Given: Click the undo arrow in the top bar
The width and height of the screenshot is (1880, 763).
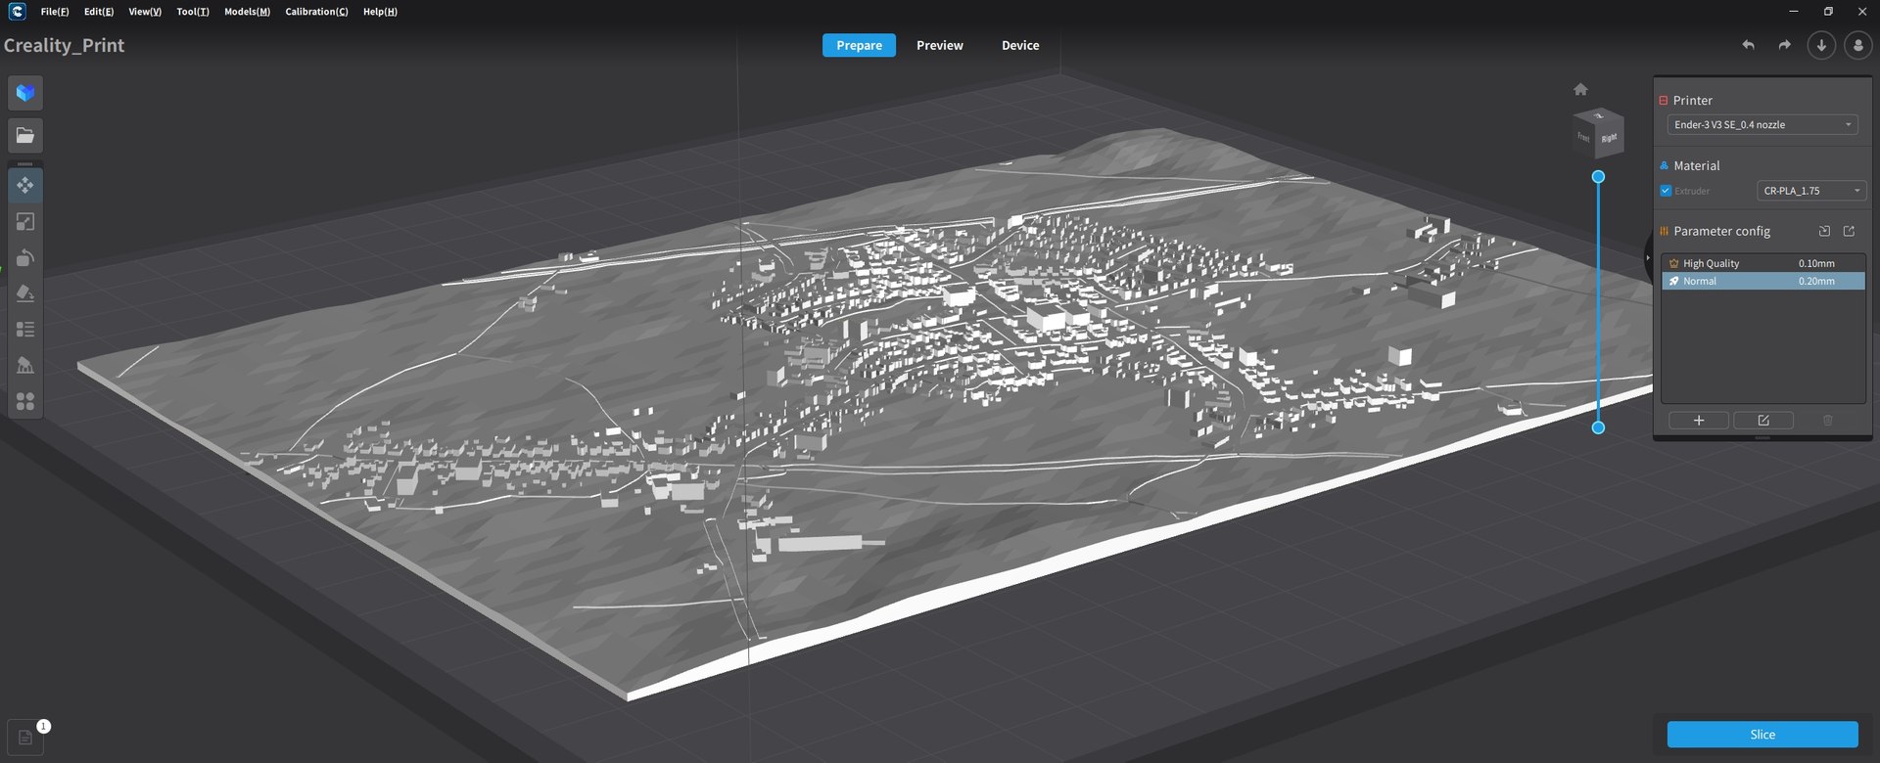Looking at the screenshot, I should point(1748,45).
